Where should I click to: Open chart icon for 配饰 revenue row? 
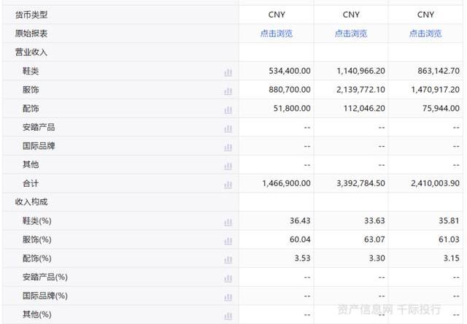[228, 109]
